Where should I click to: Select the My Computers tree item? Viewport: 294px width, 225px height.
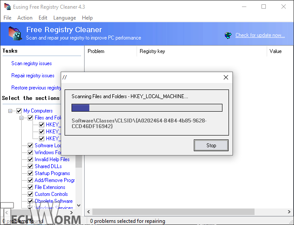[38, 111]
